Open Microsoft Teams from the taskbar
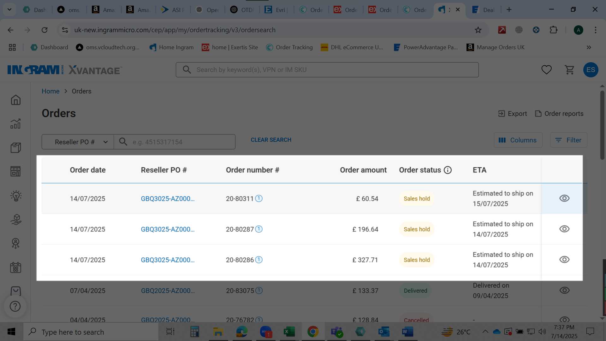 pos(336,332)
